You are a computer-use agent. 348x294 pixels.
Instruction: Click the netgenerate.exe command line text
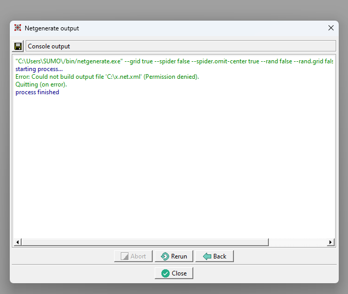pyautogui.click(x=174, y=61)
